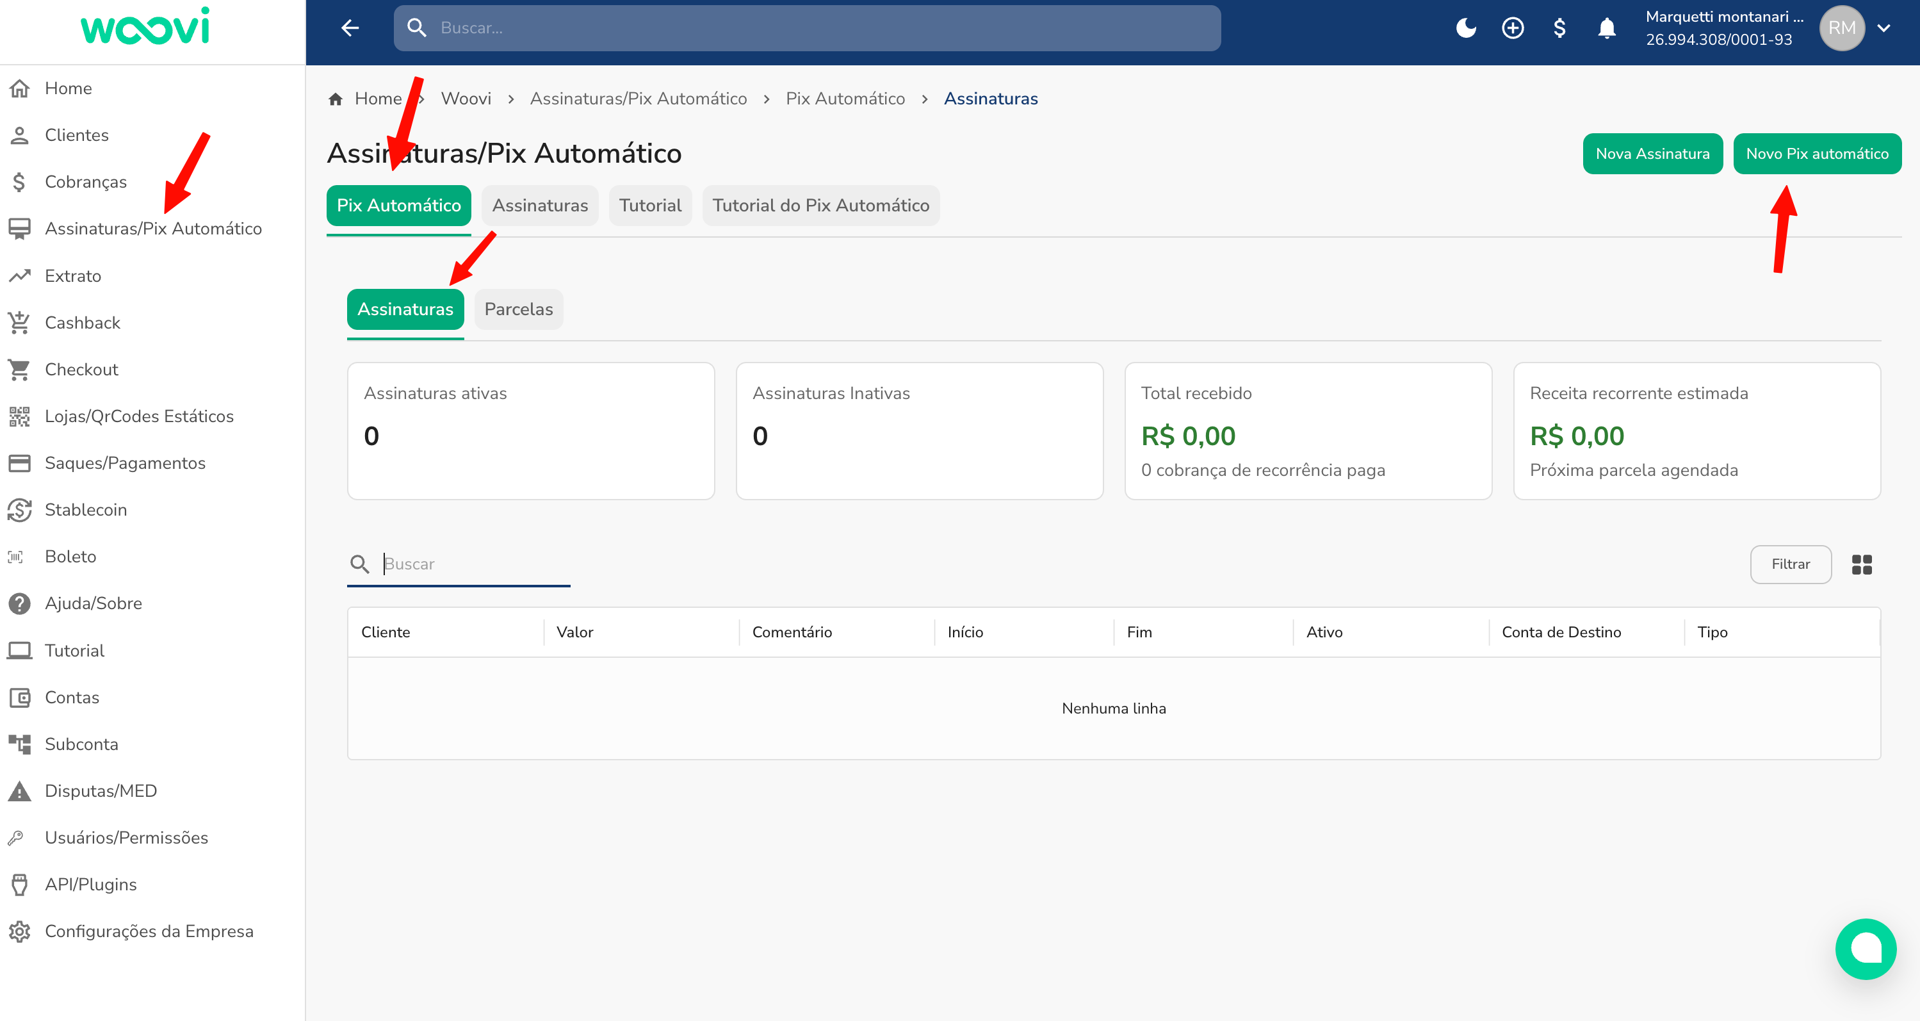
Task: Open Tutorial do Pix Automático tab
Action: tap(820, 206)
